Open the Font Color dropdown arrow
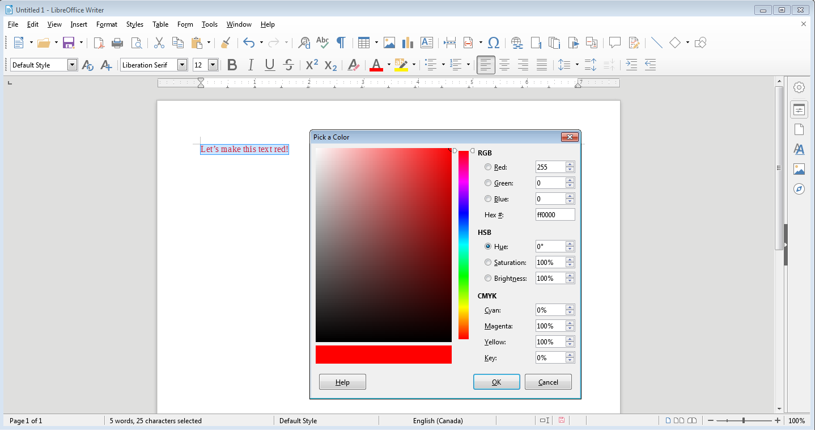 coord(389,65)
